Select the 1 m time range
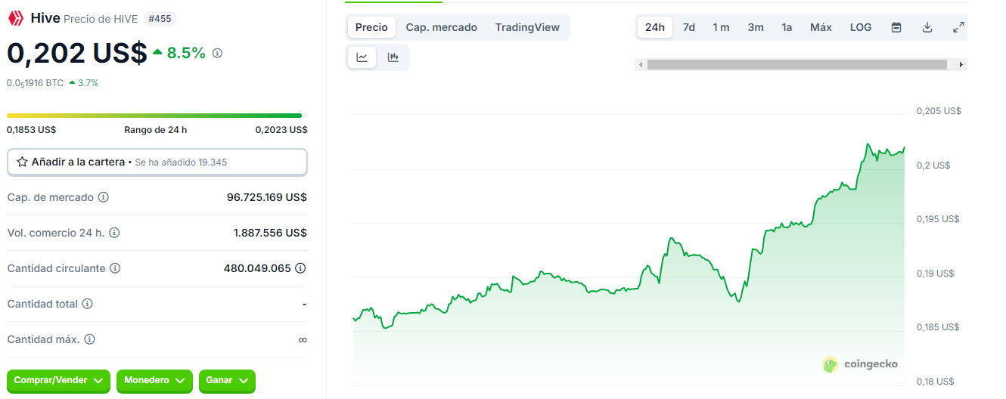The image size is (1006, 399). (721, 27)
